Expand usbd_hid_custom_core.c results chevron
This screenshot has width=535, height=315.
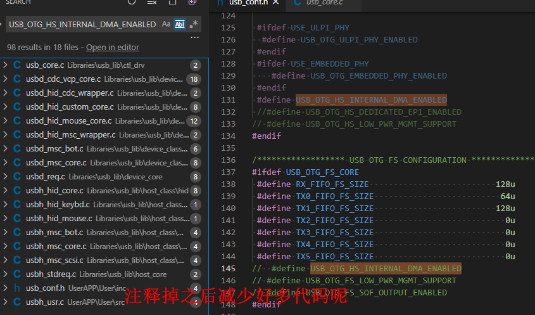[6, 107]
